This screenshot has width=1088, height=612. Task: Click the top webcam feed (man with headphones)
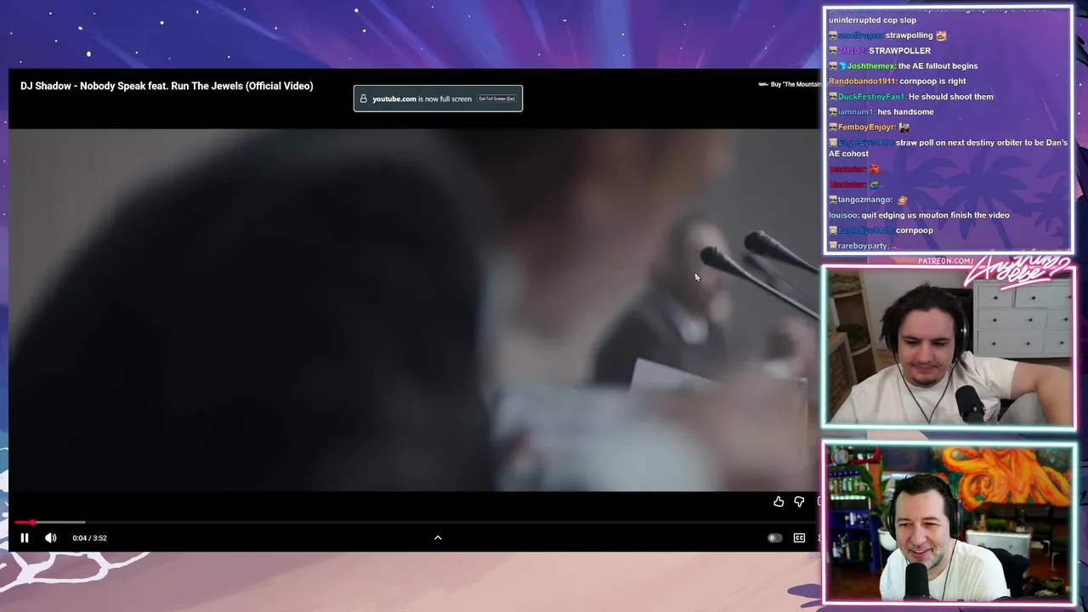click(x=949, y=348)
